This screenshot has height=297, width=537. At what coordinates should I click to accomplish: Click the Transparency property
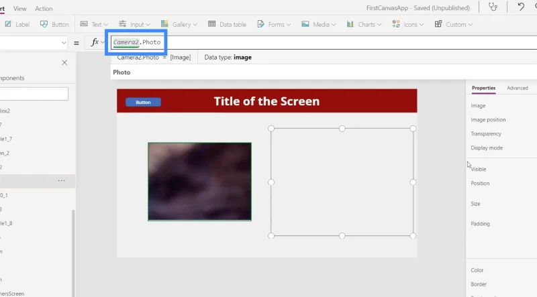[485, 134]
